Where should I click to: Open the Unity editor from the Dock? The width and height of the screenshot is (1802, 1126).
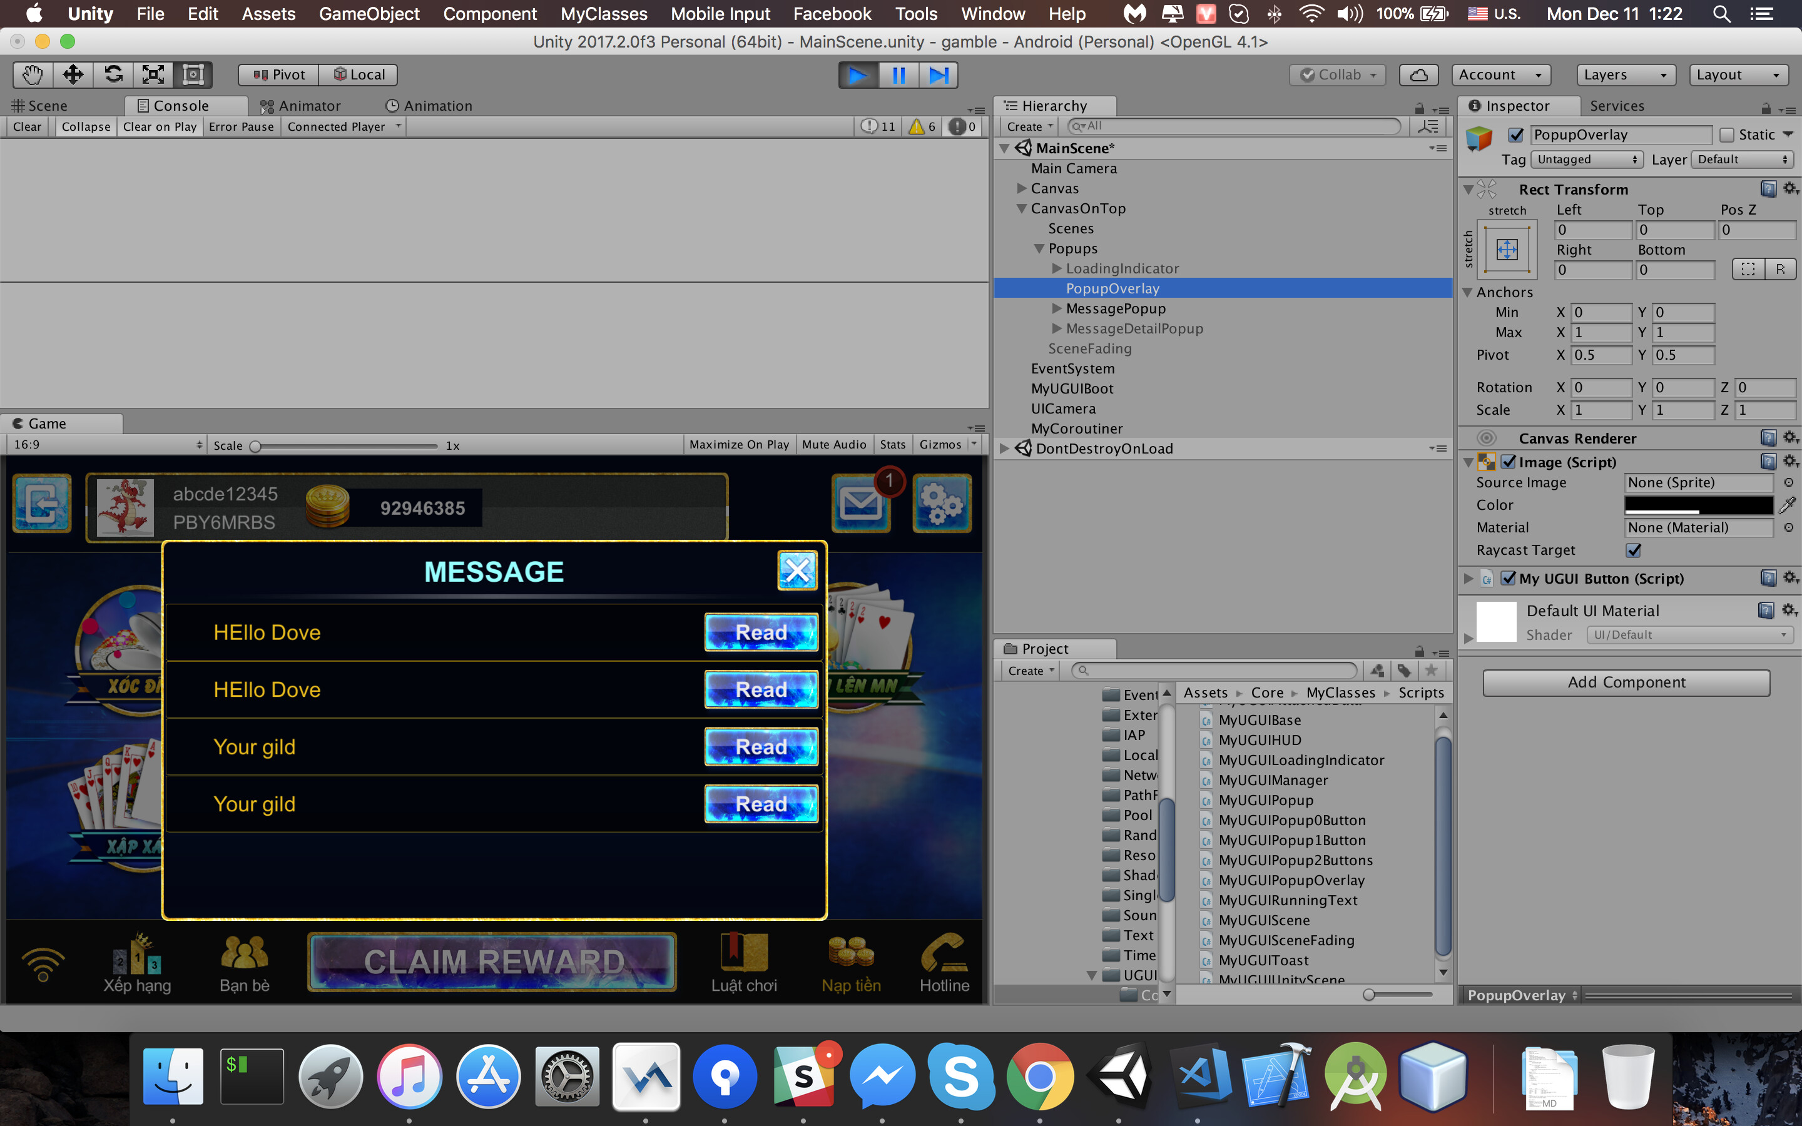point(1121,1075)
